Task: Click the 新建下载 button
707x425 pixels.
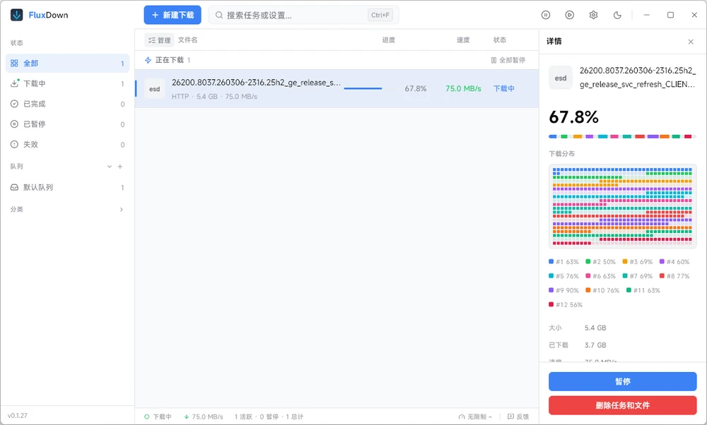Action: point(173,15)
